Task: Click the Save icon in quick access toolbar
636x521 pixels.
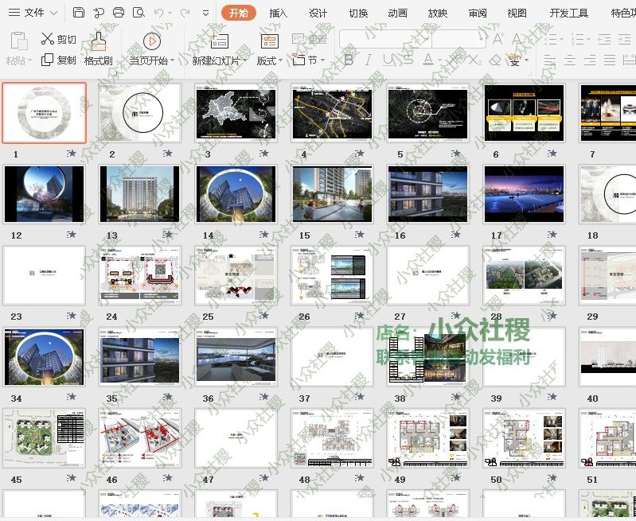Action: pyautogui.click(x=78, y=13)
